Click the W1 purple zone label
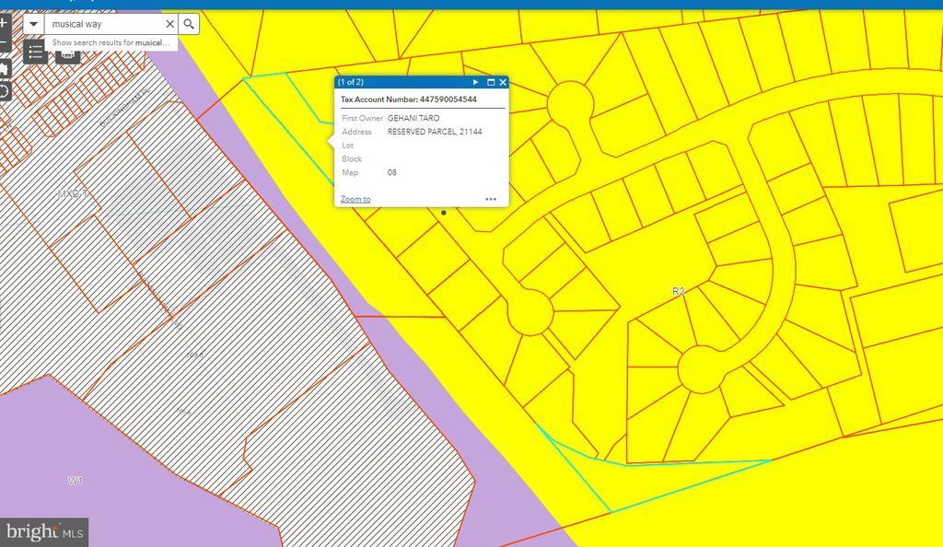This screenshot has height=547, width=943. click(76, 481)
